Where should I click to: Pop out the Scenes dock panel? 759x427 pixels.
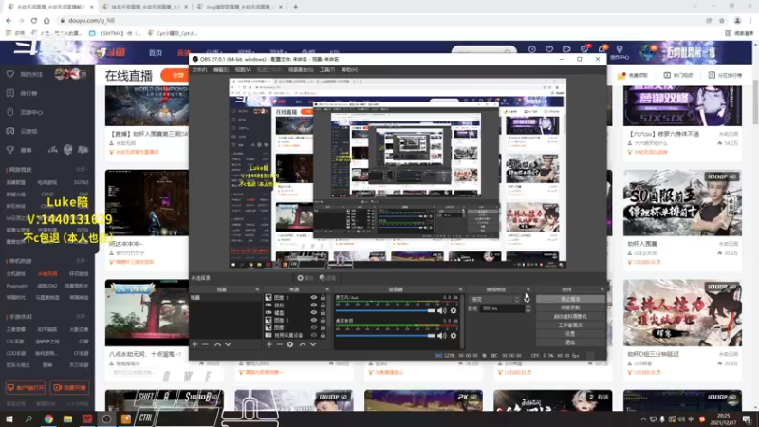(x=257, y=289)
